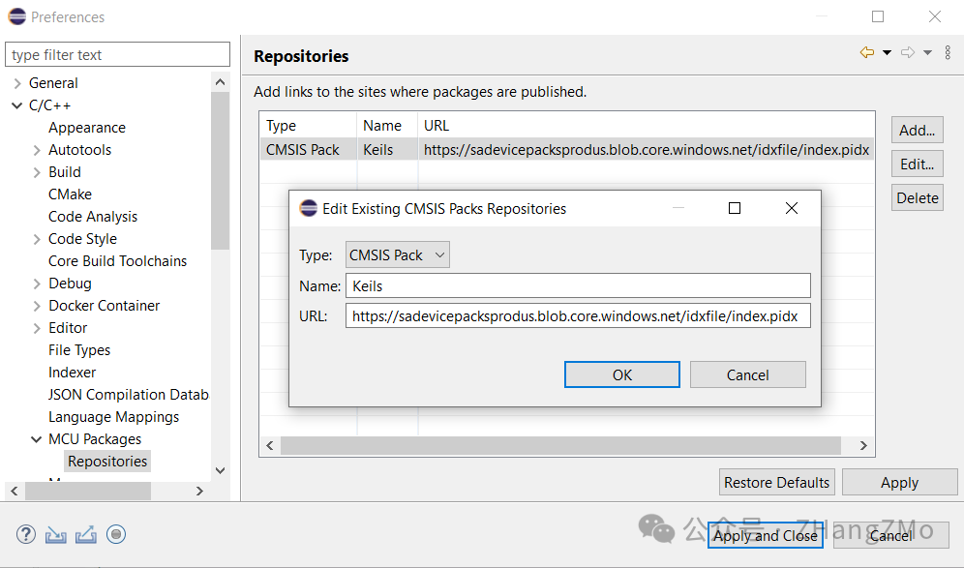Screen dimensions: 964x568
Task: Expand the Docker Container node
Action: pos(37,306)
